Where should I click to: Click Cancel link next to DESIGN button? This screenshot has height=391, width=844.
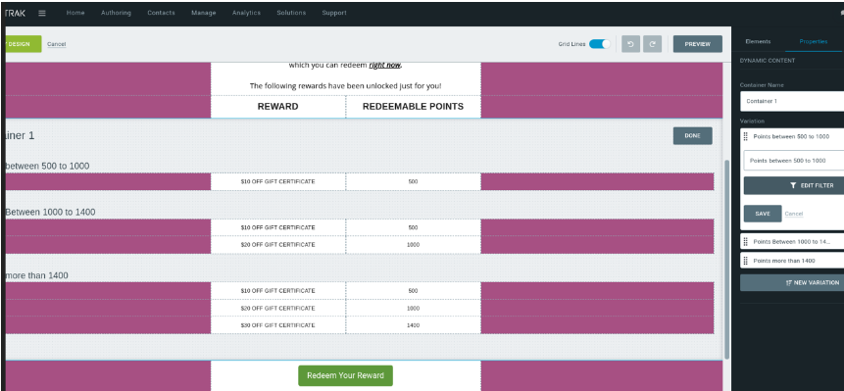click(x=57, y=44)
